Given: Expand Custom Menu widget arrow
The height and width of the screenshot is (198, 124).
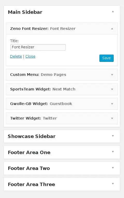Looking at the screenshot, I should tap(112, 75).
